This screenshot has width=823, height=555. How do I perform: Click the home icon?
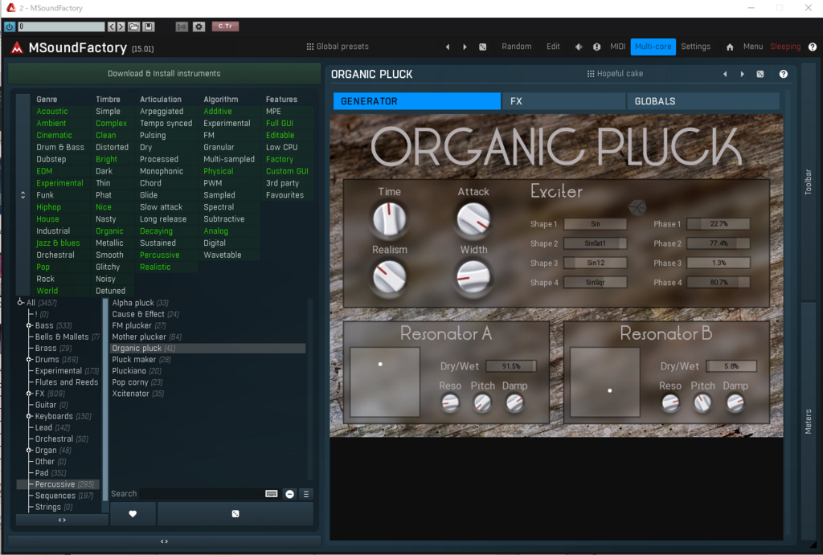click(730, 47)
